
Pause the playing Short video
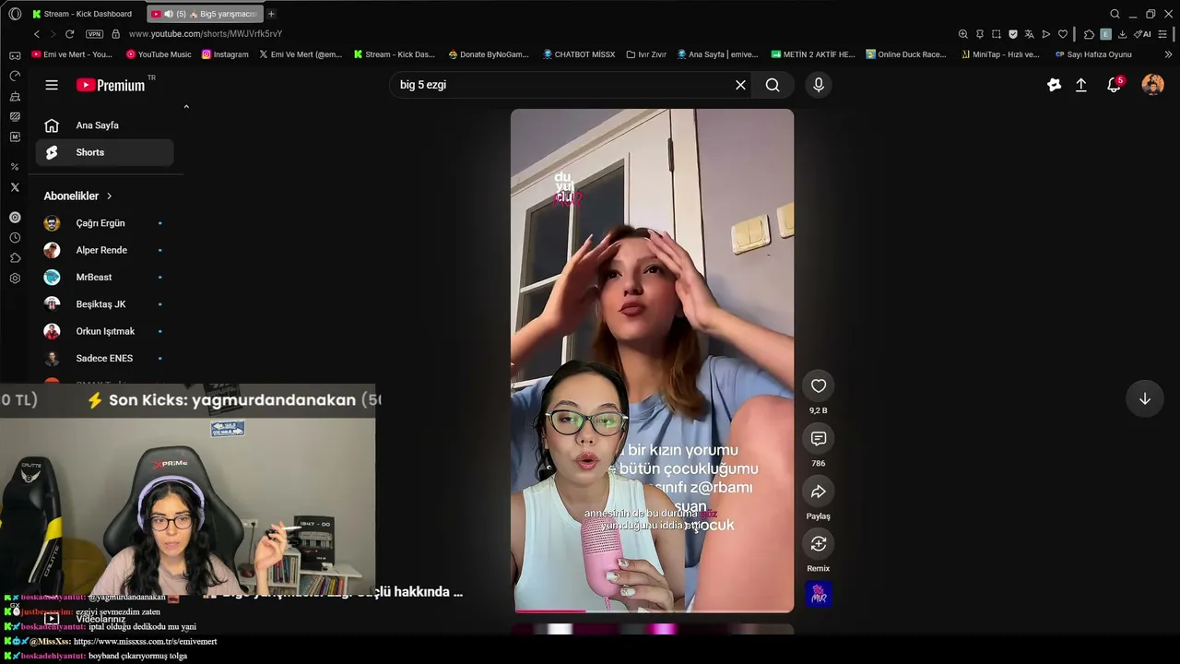(652, 361)
